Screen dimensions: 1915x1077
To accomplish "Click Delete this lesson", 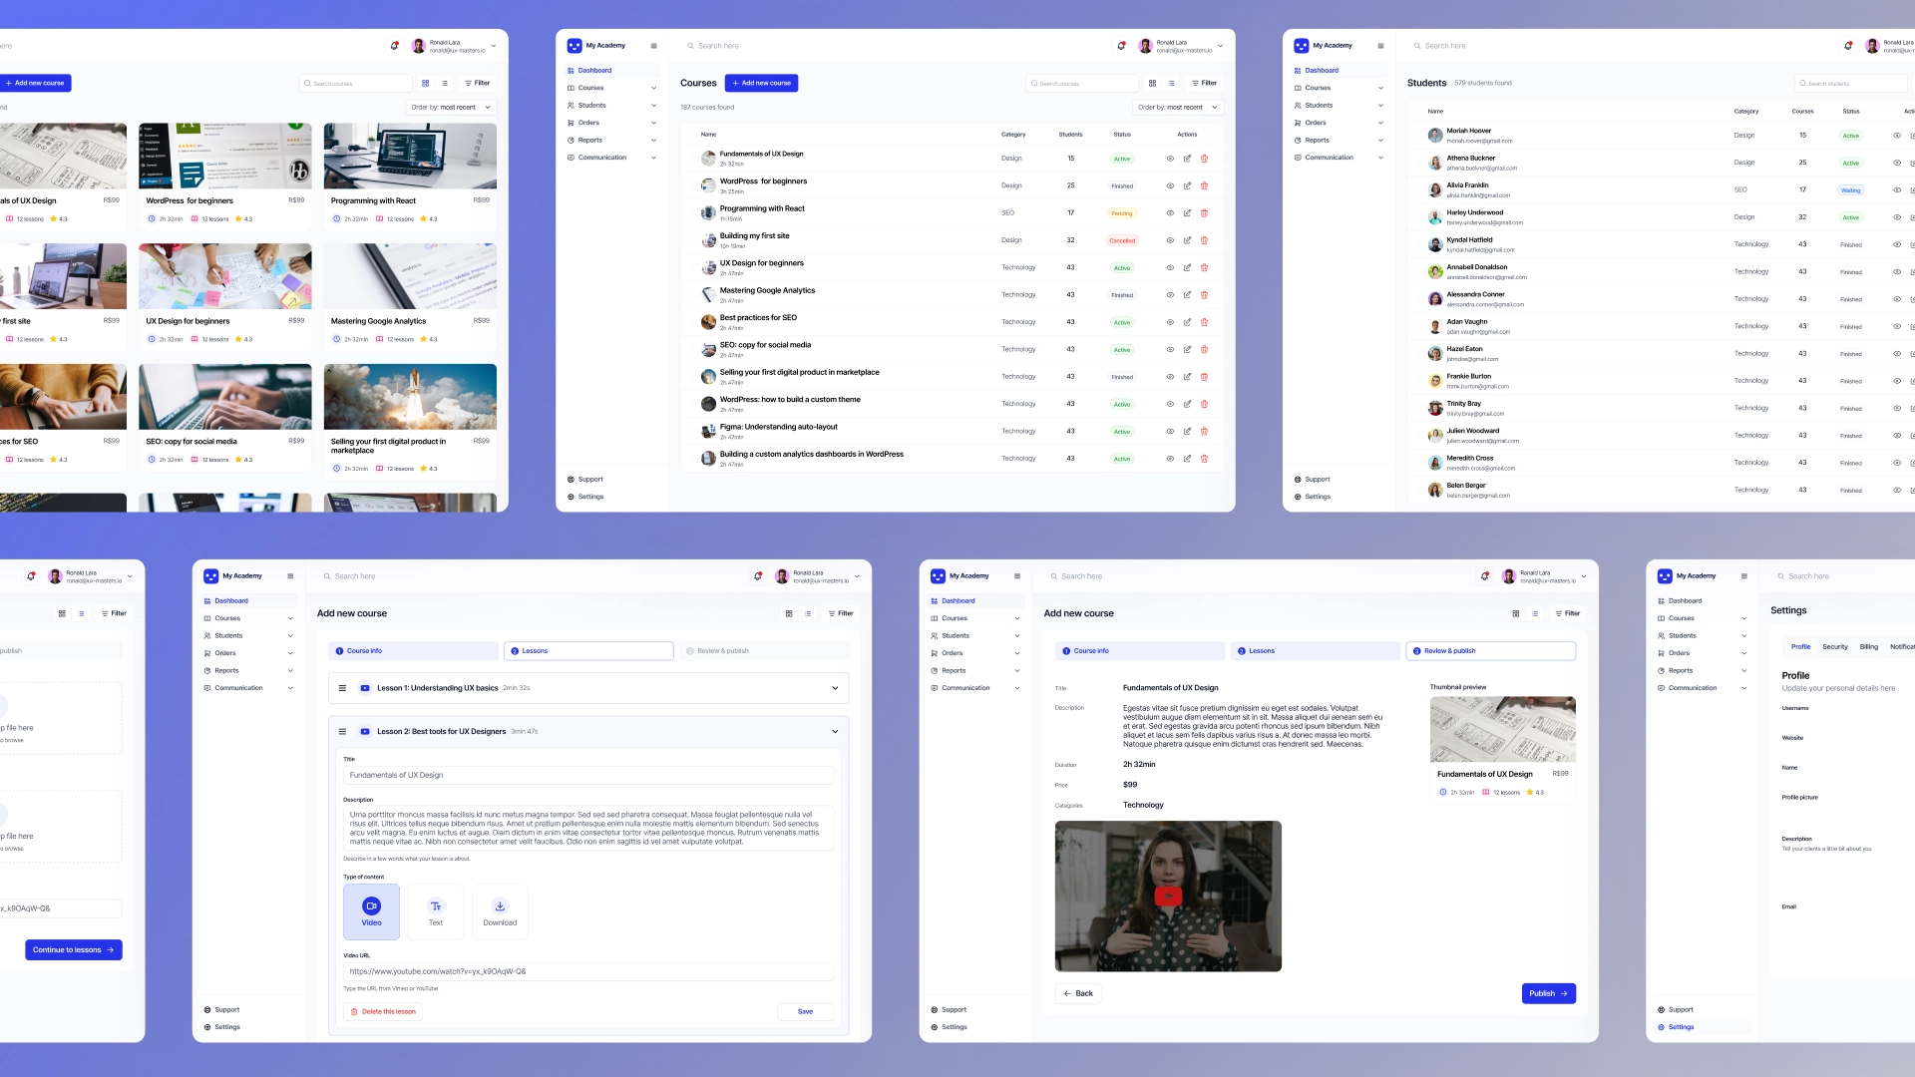I will click(383, 1011).
